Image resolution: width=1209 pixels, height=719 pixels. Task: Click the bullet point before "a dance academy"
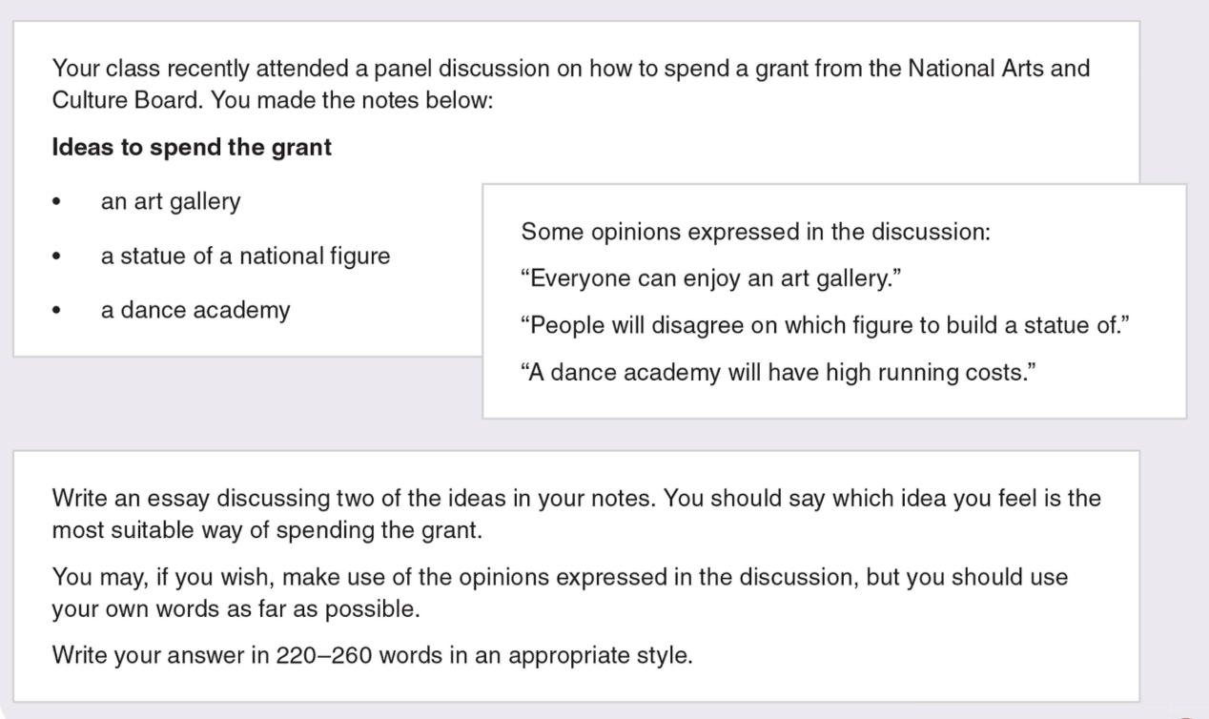(x=58, y=312)
